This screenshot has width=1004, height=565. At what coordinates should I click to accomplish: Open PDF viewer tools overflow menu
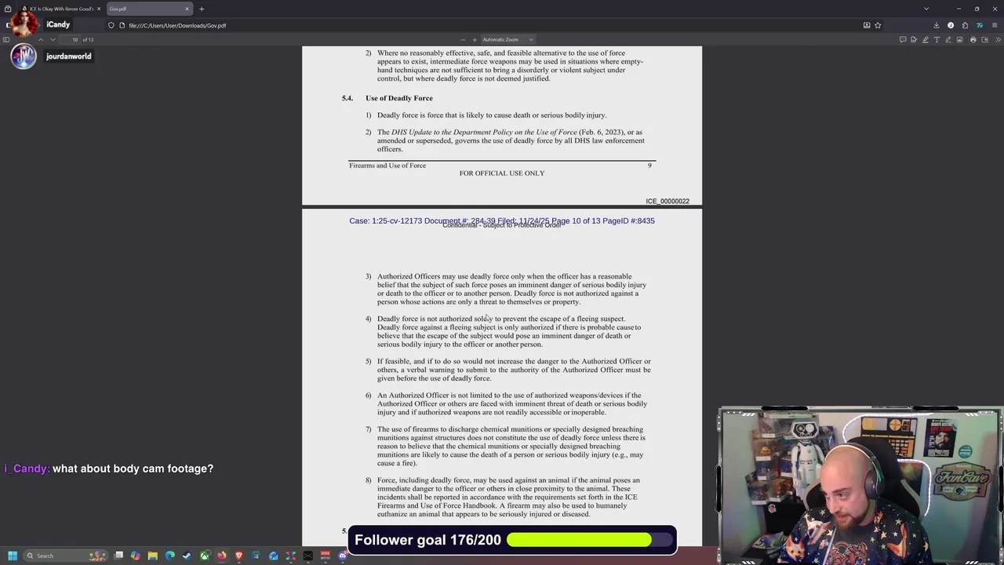pyautogui.click(x=997, y=39)
